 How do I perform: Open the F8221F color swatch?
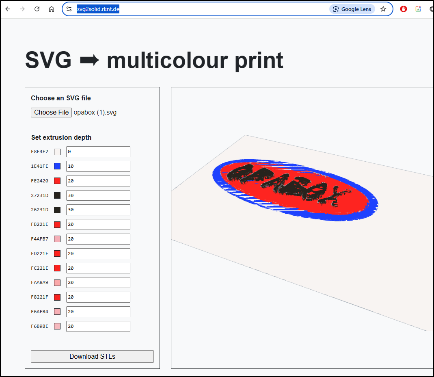57,297
